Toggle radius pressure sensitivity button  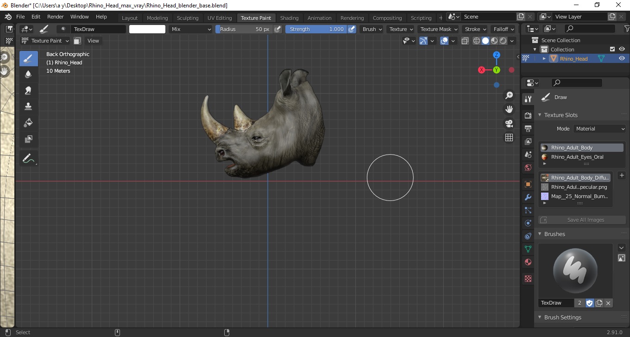point(277,29)
